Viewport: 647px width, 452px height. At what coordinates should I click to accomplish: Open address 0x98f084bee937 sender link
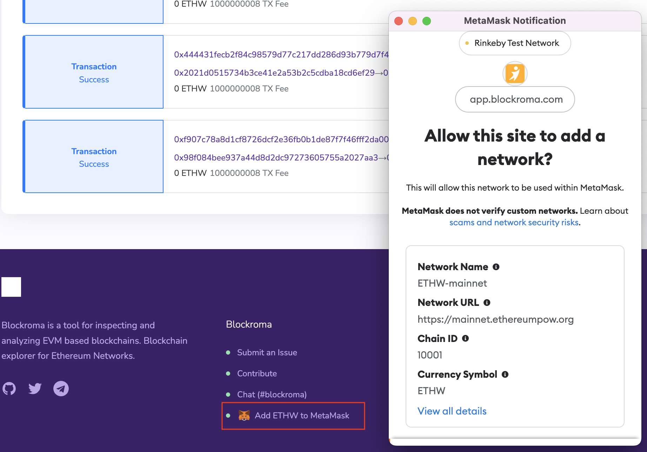(276, 158)
